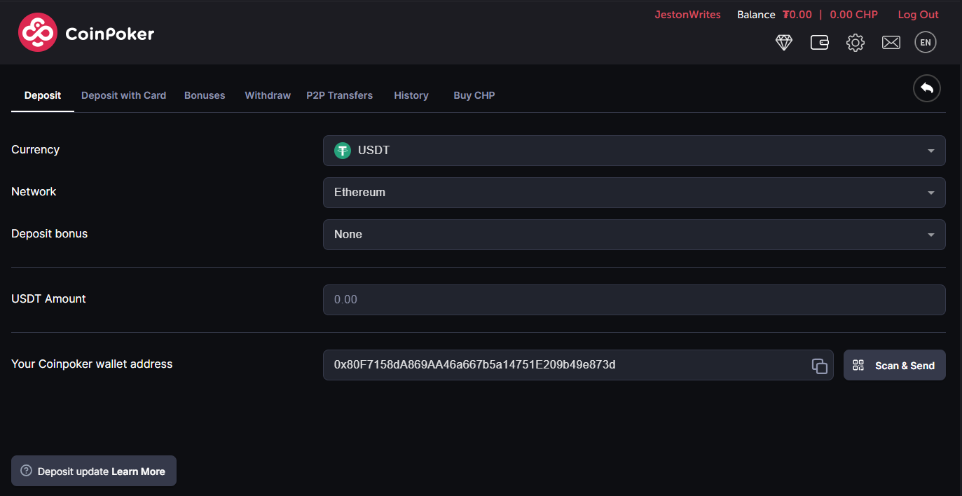
Task: Select the Deposit tab
Action: tap(43, 95)
